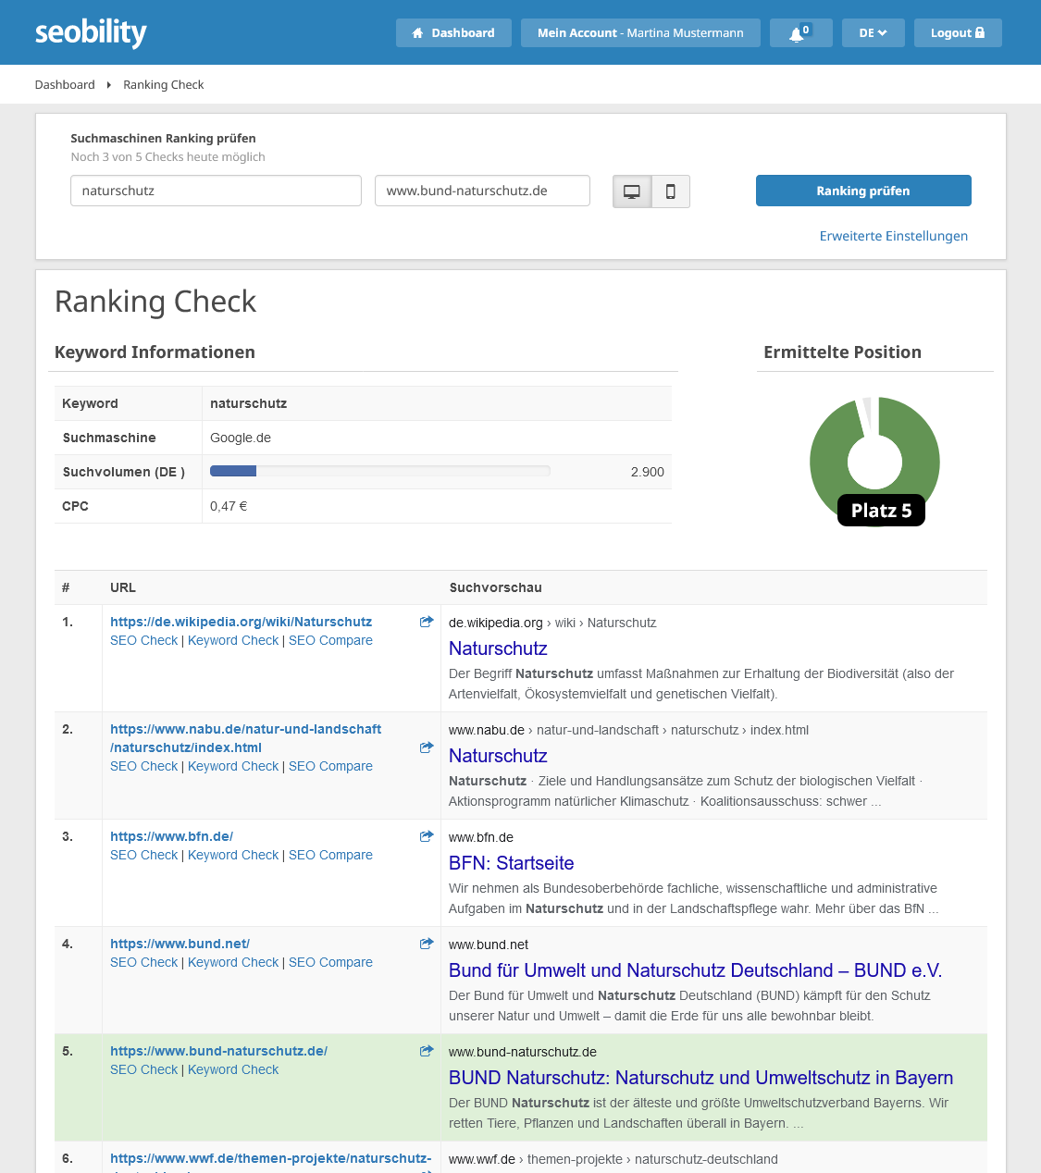Click BUND Naturschutz Bayern preview title
Image resolution: width=1041 pixels, height=1173 pixels.
click(700, 1078)
